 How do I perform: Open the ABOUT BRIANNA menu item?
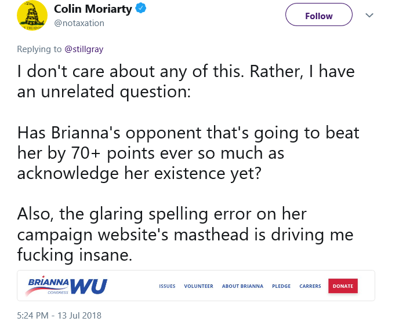(242, 286)
